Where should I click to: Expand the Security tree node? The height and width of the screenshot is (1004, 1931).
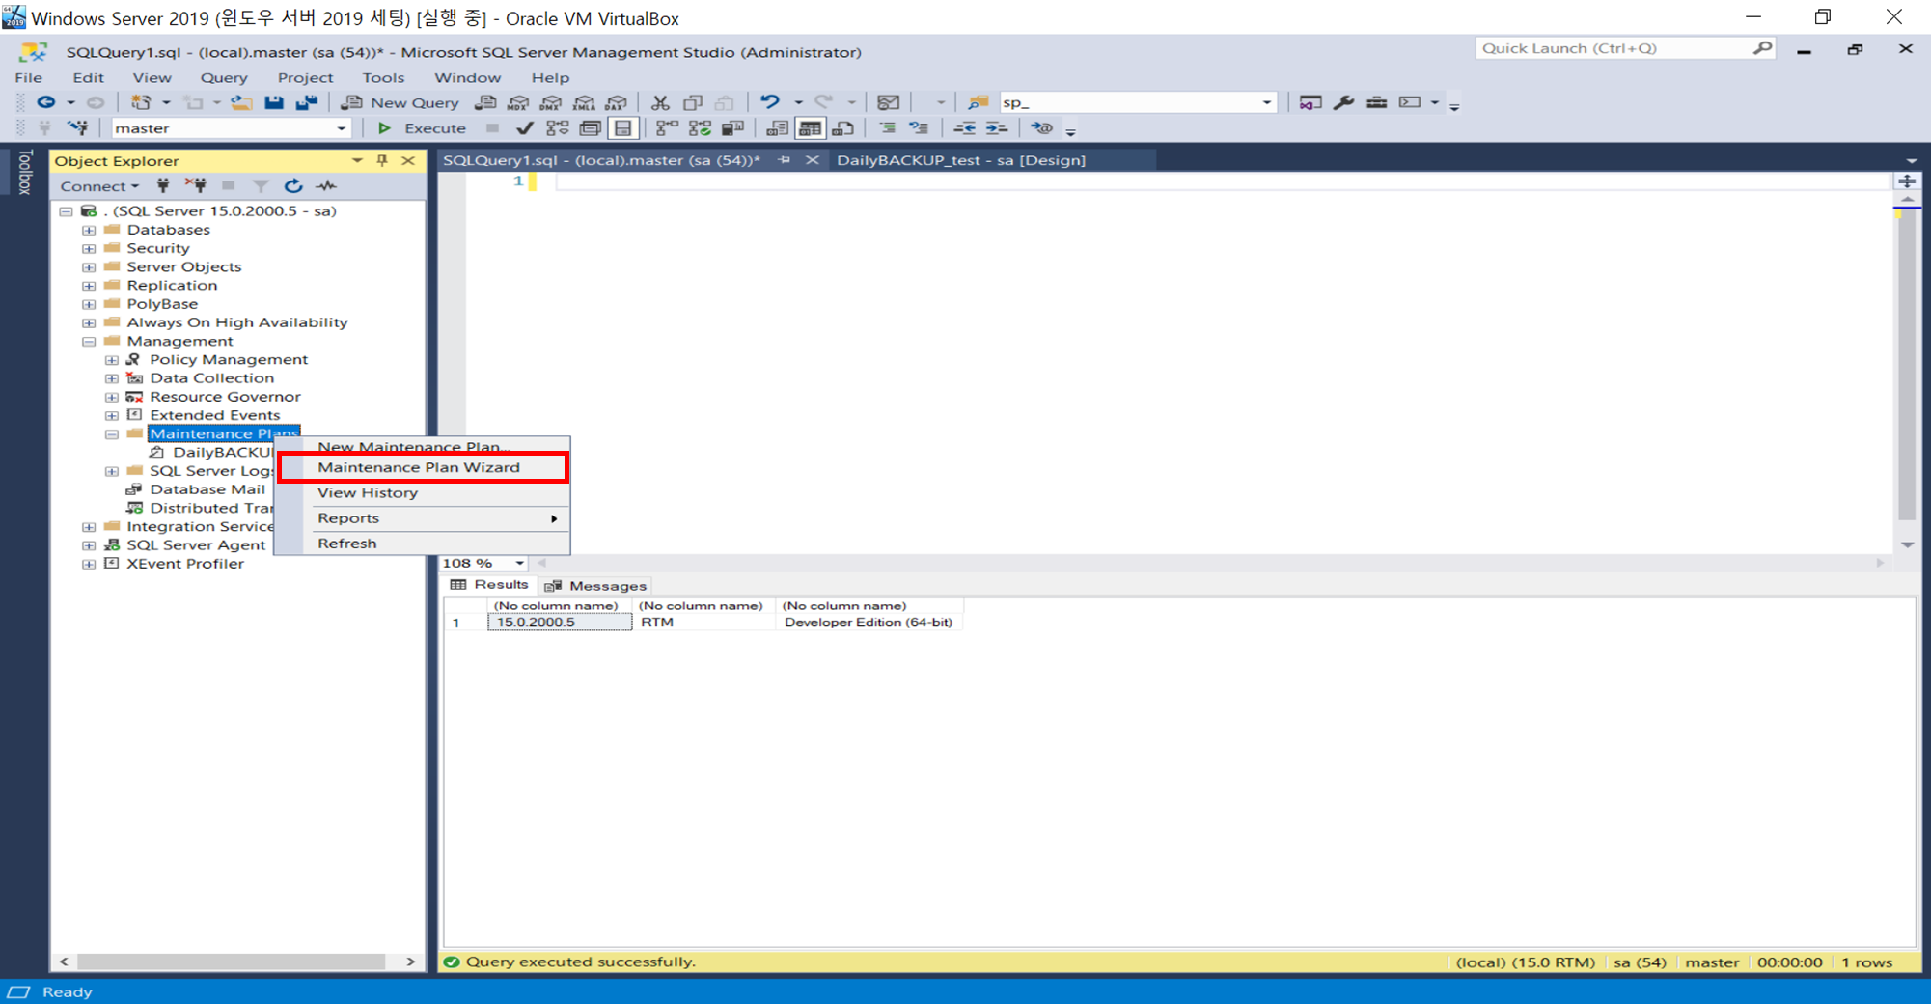[89, 248]
